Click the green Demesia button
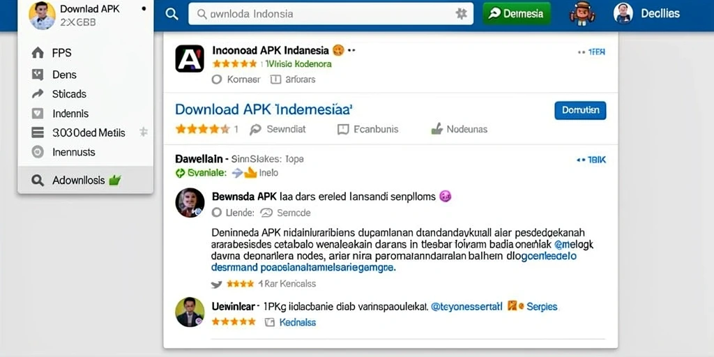Viewport: 714px width, 357px height. [x=517, y=14]
